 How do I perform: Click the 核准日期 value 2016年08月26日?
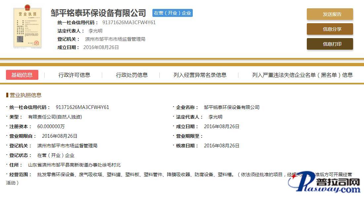(222, 146)
